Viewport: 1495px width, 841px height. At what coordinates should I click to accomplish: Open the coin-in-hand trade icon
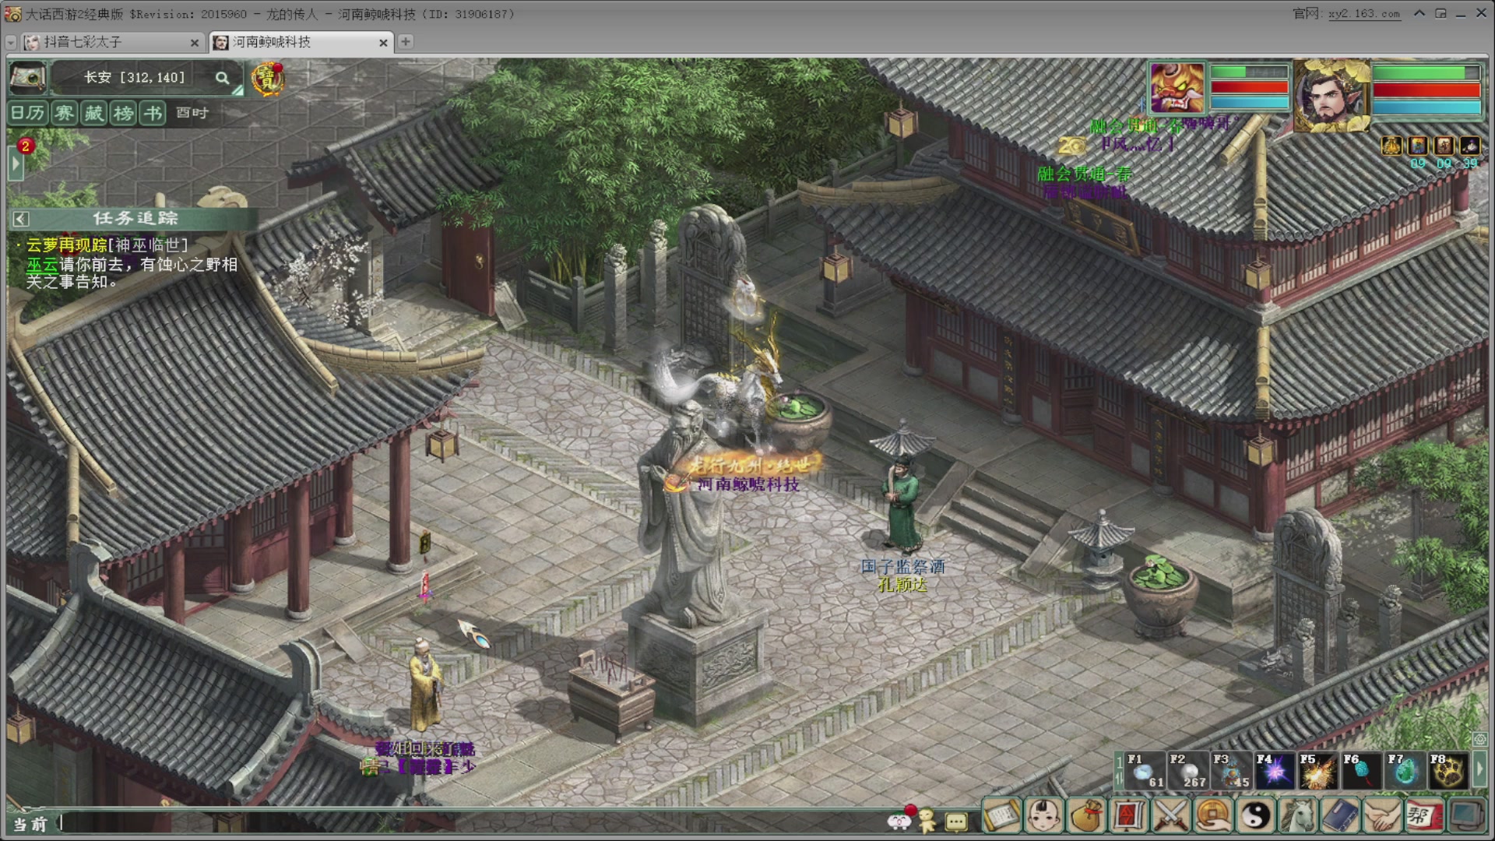click(1212, 816)
